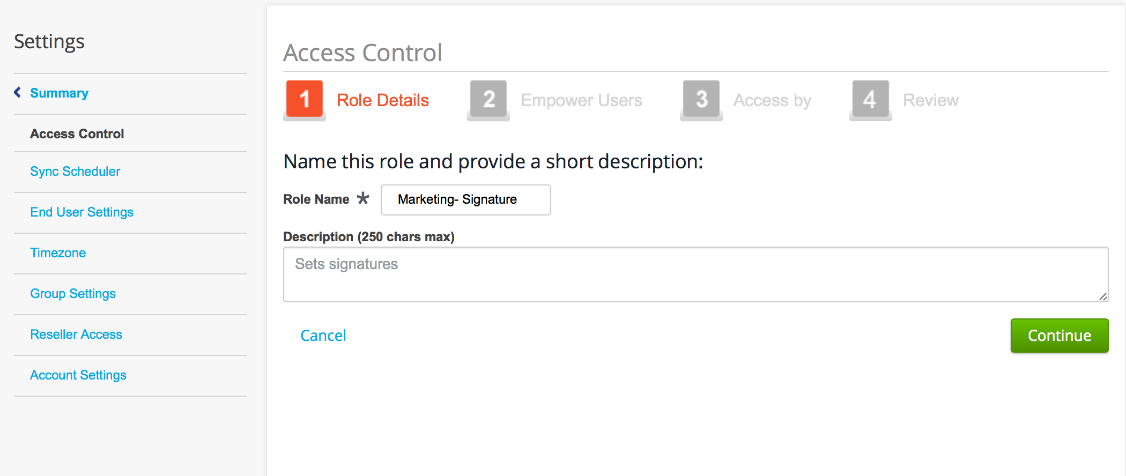Click the step 1 Role Details number badge

tap(305, 99)
